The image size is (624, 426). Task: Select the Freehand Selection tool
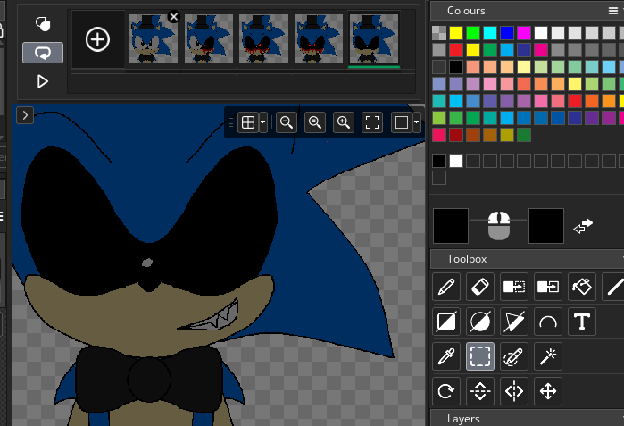click(x=514, y=356)
